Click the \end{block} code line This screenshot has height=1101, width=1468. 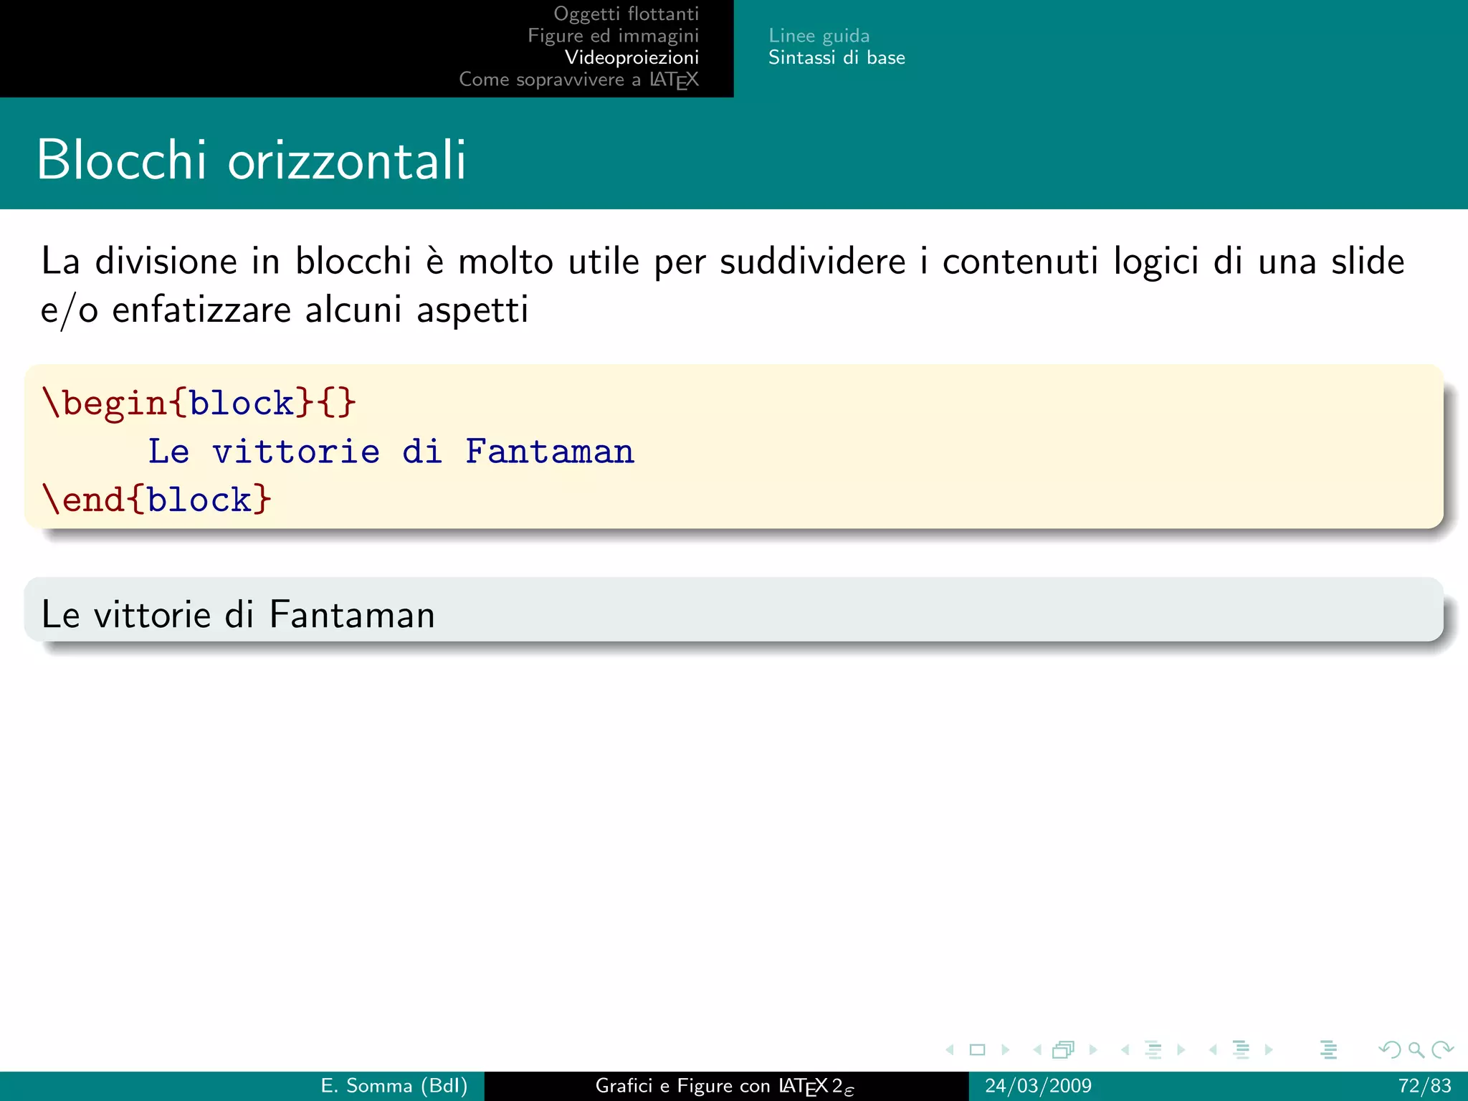[x=156, y=499]
